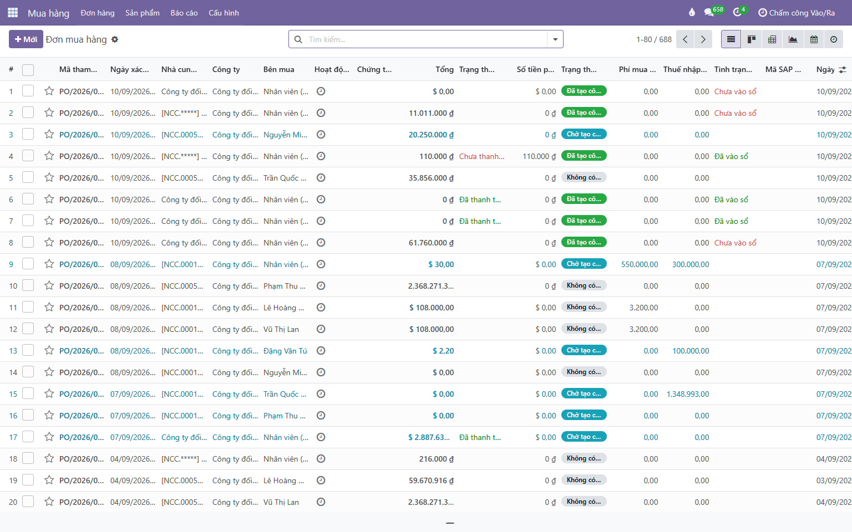Select checkbox for row 5
The height and width of the screenshot is (532, 852).
pos(28,178)
